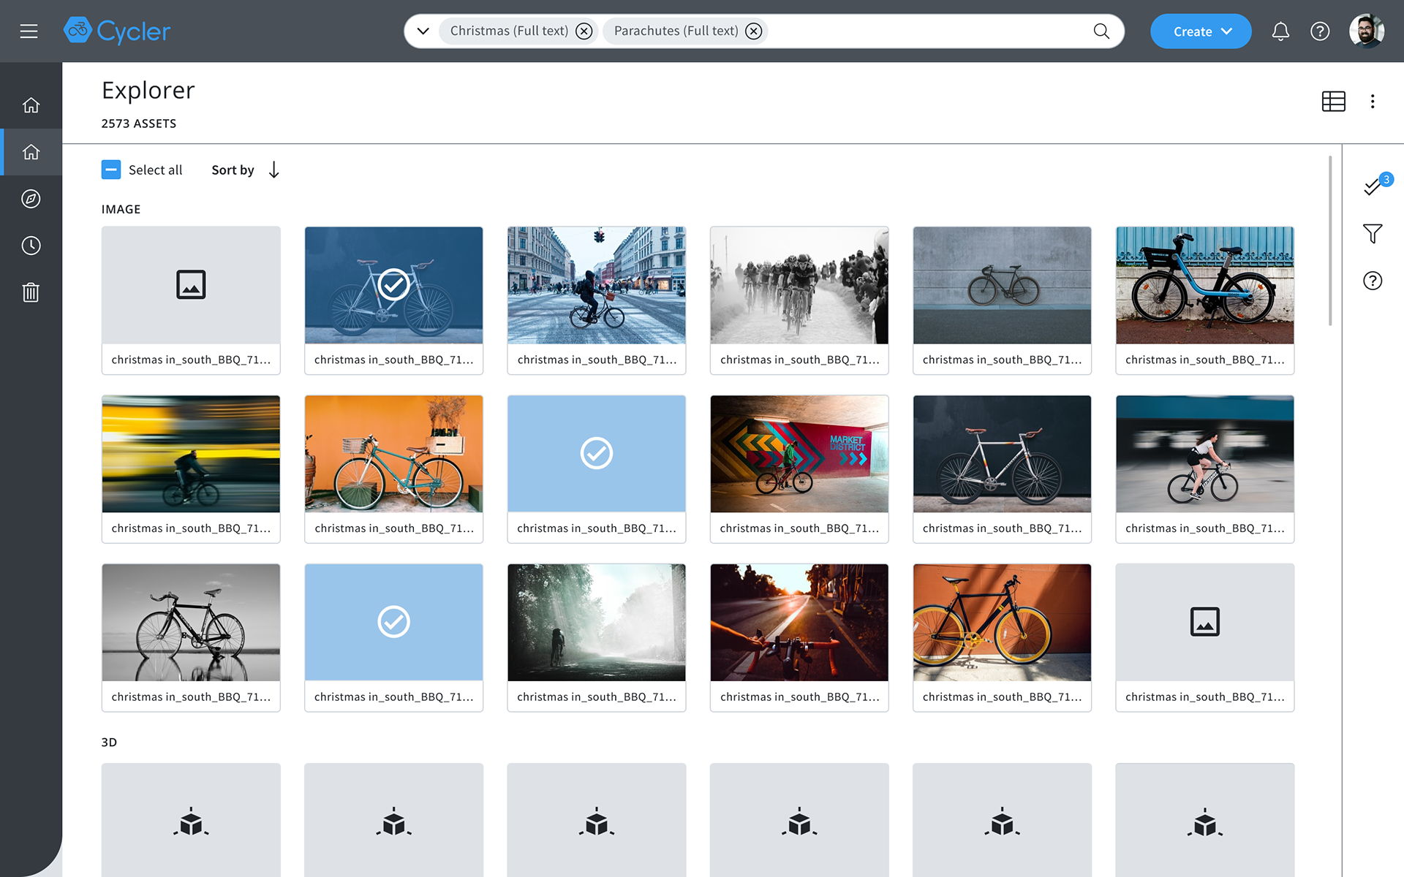Deselect the checked bicycle asset in row one
This screenshot has height=877, width=1404.
pos(393,285)
